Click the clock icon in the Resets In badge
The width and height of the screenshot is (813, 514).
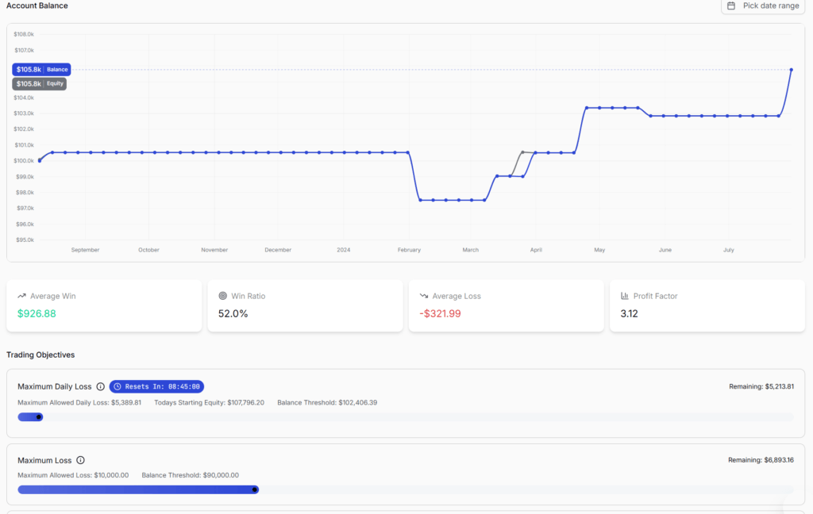coord(116,386)
